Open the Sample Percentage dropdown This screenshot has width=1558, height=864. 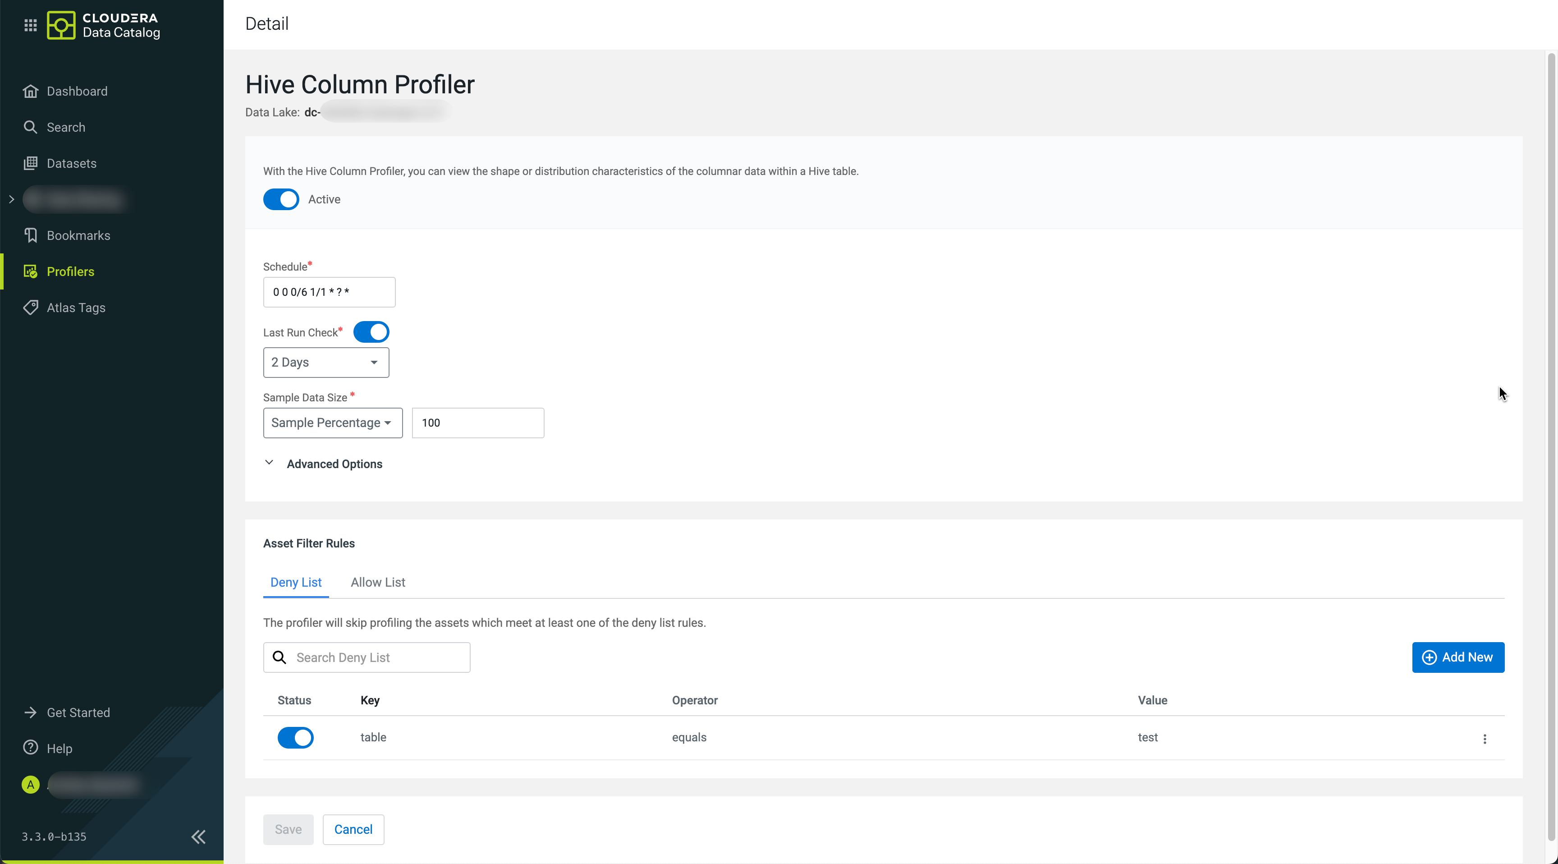coord(333,423)
